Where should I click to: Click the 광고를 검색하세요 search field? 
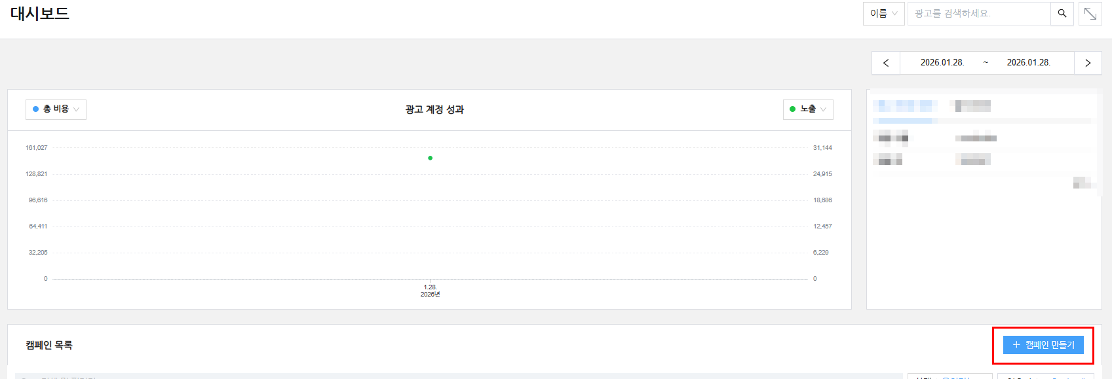pyautogui.click(x=978, y=13)
